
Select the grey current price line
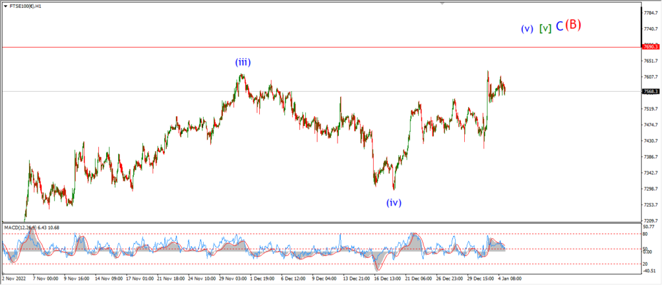click(x=321, y=91)
